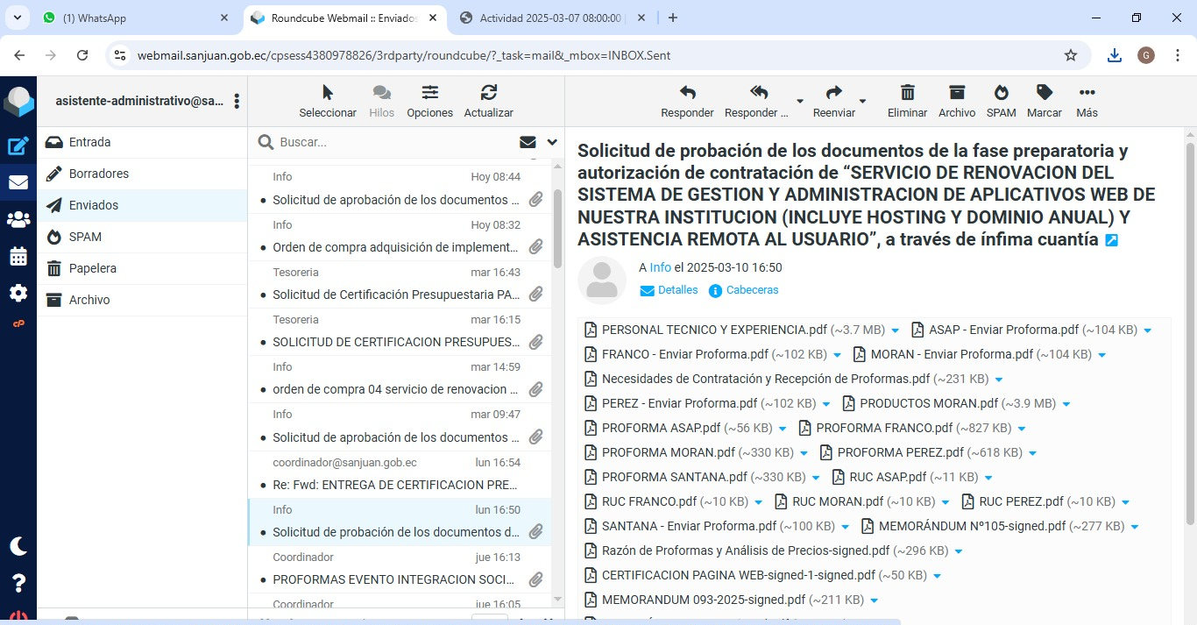Open search filter dropdown chevron

point(552,142)
